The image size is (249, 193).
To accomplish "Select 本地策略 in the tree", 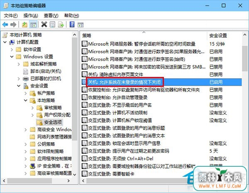I will (46, 100).
